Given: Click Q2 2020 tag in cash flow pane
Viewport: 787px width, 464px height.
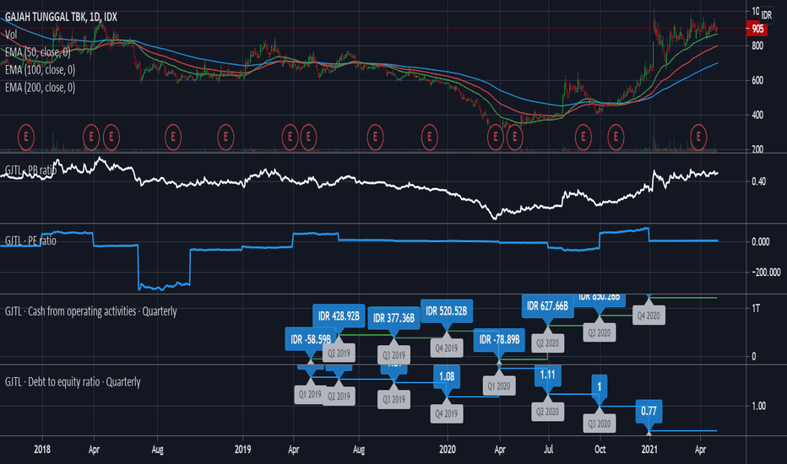Looking at the screenshot, I should click(x=547, y=343).
